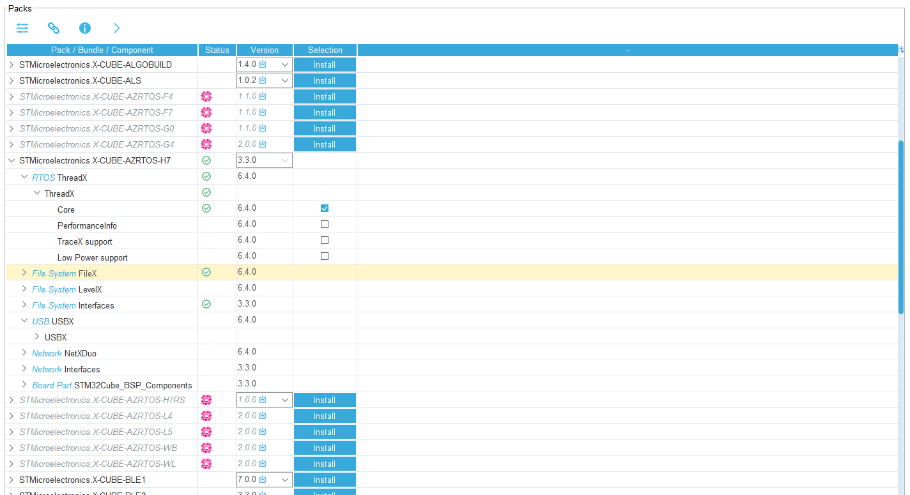
Task: Click download icon next to version 1.4.0
Action: click(263, 65)
